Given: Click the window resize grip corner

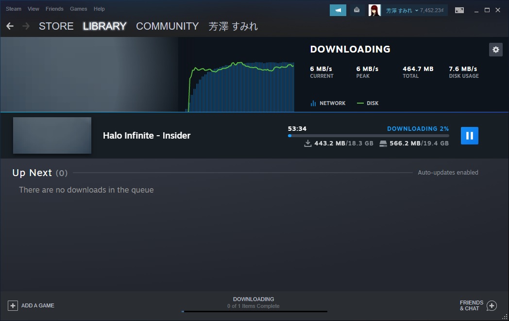Looking at the screenshot, I should [x=505, y=317].
